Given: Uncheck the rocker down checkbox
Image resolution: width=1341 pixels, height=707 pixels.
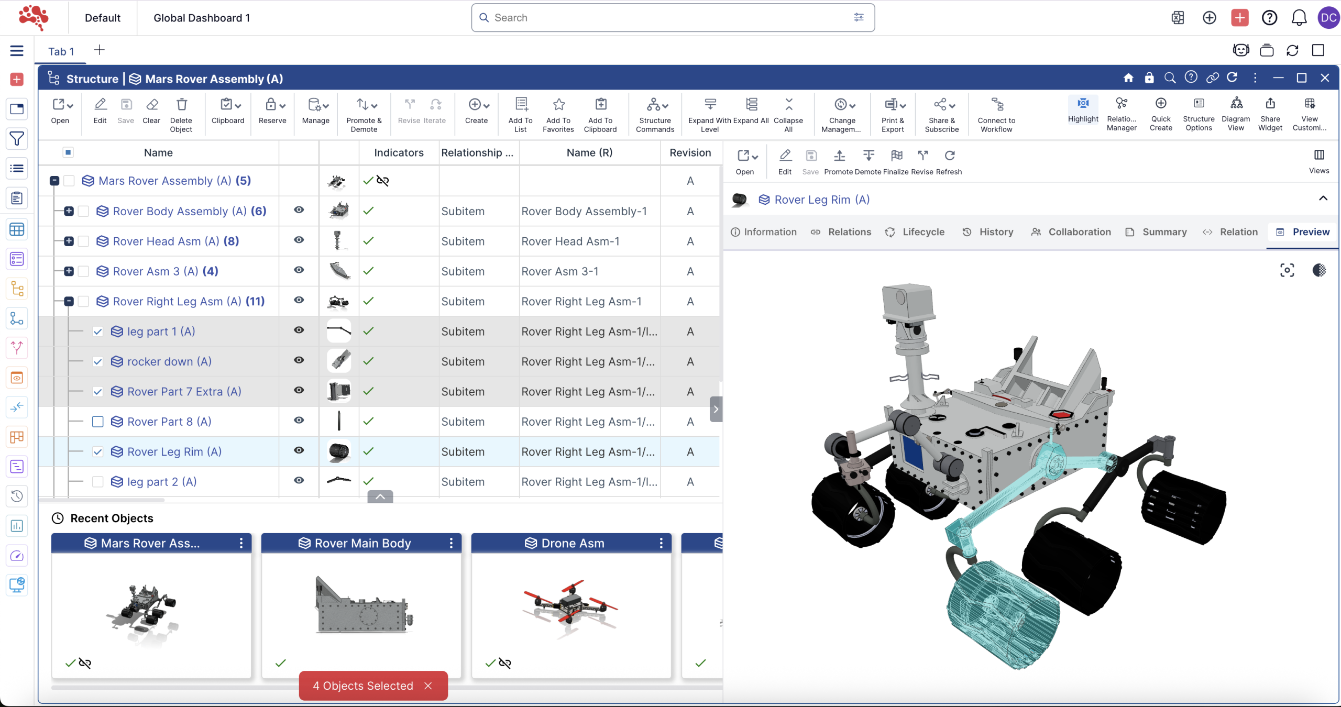Looking at the screenshot, I should click(98, 361).
